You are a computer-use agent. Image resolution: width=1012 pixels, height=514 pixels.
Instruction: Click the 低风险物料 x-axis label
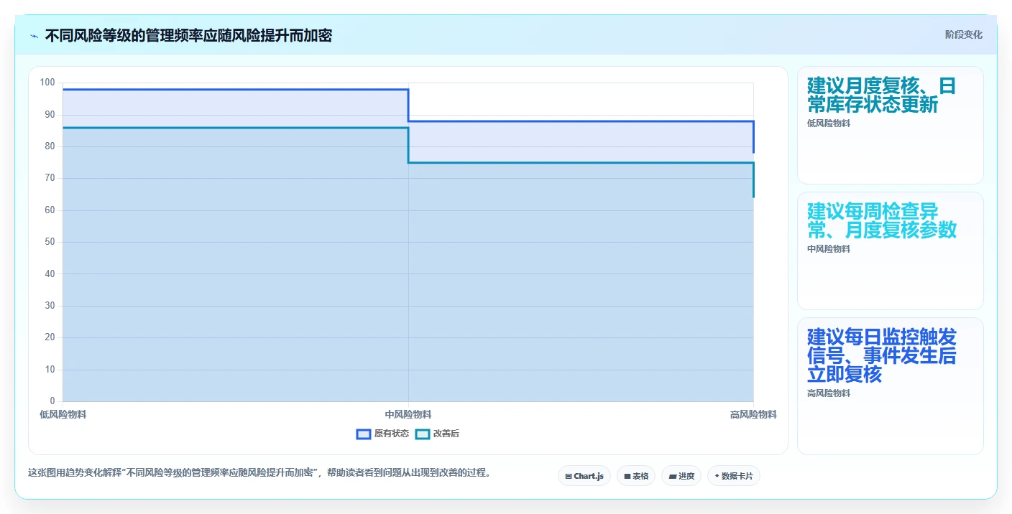click(63, 414)
